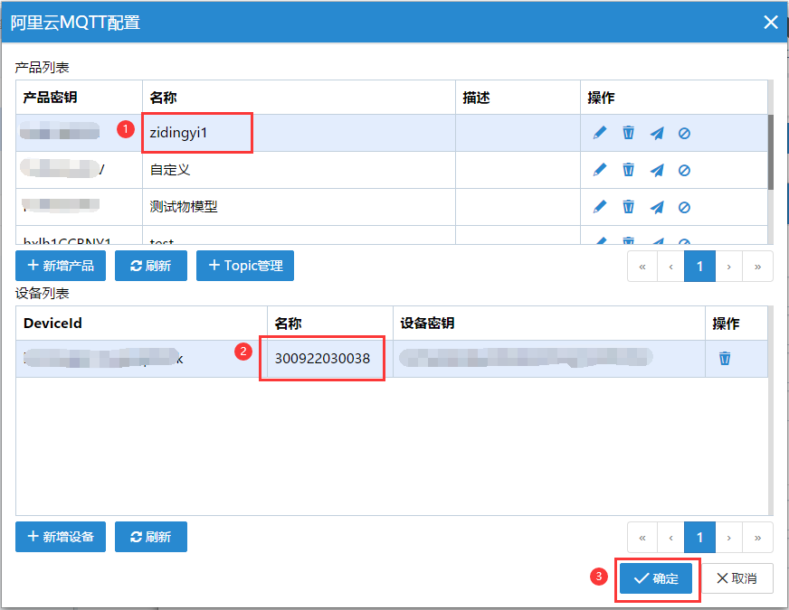Screen dimensions: 789x610
Task: Click edit pencil icon for zidingyi1 product
Action: point(600,133)
